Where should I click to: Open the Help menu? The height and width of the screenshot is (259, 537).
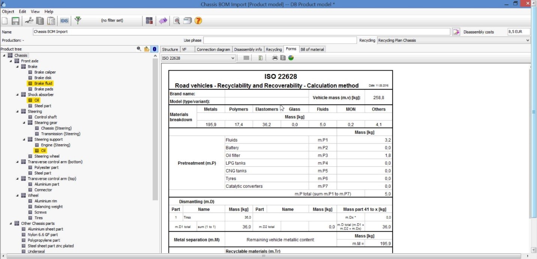[49, 12]
